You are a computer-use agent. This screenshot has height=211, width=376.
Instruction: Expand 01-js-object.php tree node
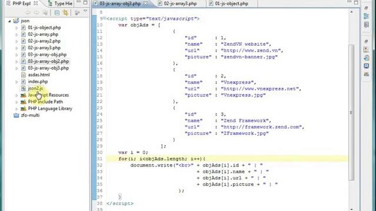16,28
